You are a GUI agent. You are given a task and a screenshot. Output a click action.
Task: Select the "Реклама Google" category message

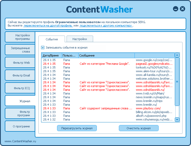coord(105,64)
